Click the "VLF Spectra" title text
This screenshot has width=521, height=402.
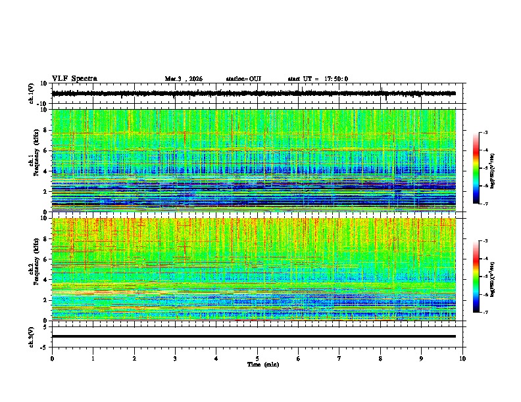pyautogui.click(x=74, y=79)
